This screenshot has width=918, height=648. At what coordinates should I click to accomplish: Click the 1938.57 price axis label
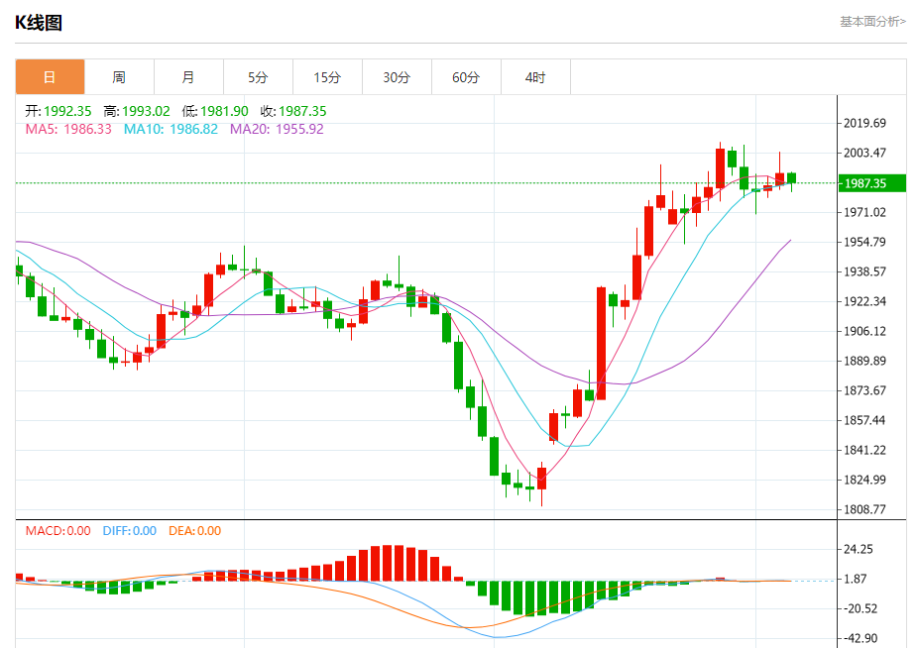[x=864, y=271]
